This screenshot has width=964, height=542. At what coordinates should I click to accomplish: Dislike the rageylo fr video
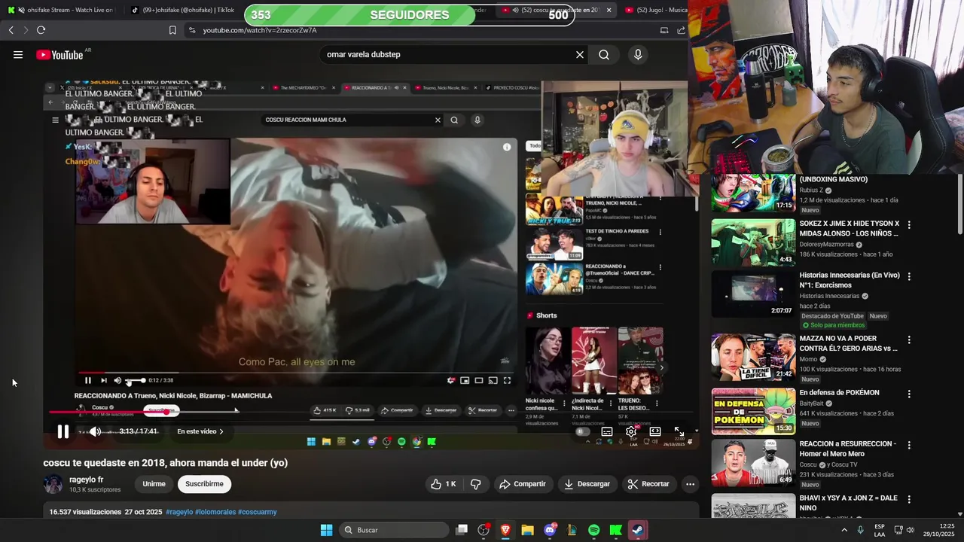(x=476, y=484)
